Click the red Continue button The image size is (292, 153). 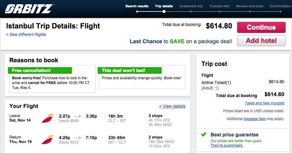[x=261, y=27]
